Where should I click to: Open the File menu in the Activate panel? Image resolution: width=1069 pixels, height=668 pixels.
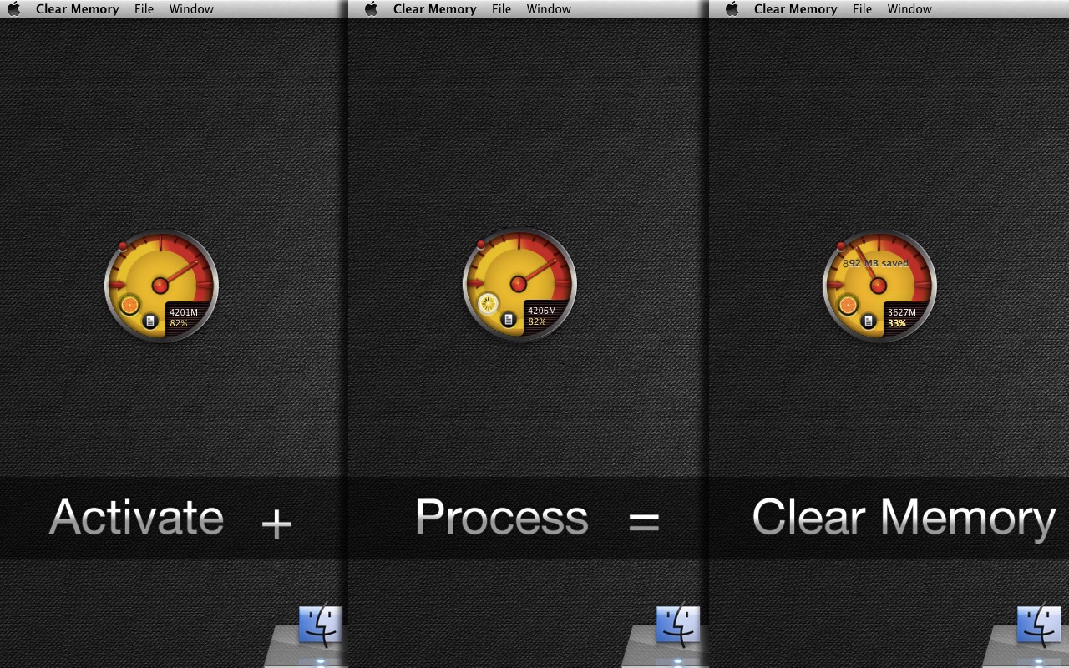pyautogui.click(x=144, y=9)
